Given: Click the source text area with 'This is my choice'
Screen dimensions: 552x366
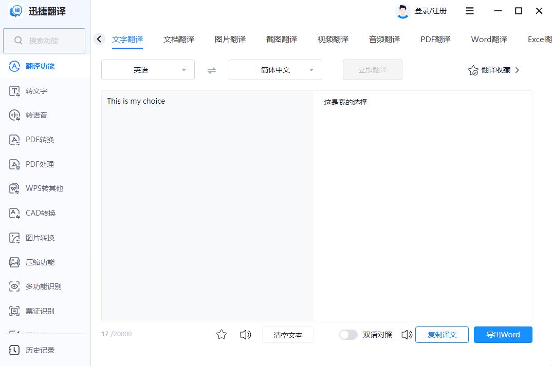Looking at the screenshot, I should tap(207, 206).
